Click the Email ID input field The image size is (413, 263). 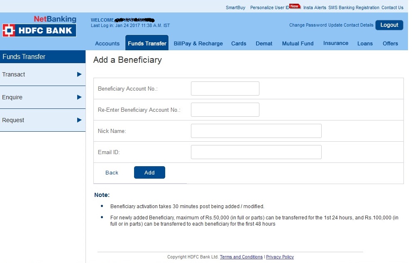point(256,152)
